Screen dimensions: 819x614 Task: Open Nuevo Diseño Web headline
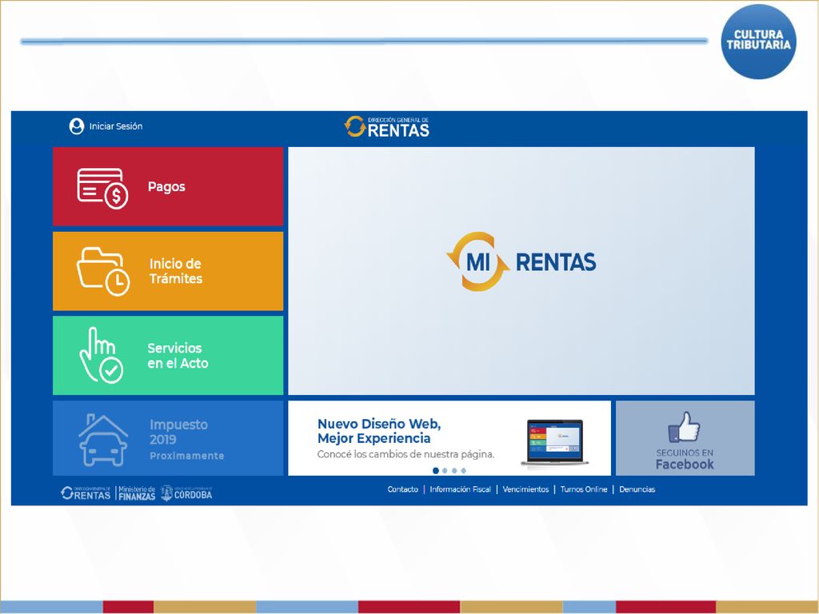pyautogui.click(x=379, y=431)
